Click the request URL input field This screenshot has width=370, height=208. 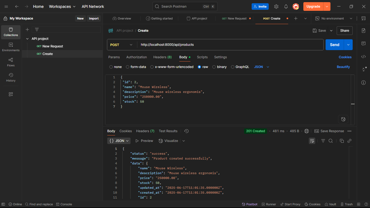click(x=230, y=45)
